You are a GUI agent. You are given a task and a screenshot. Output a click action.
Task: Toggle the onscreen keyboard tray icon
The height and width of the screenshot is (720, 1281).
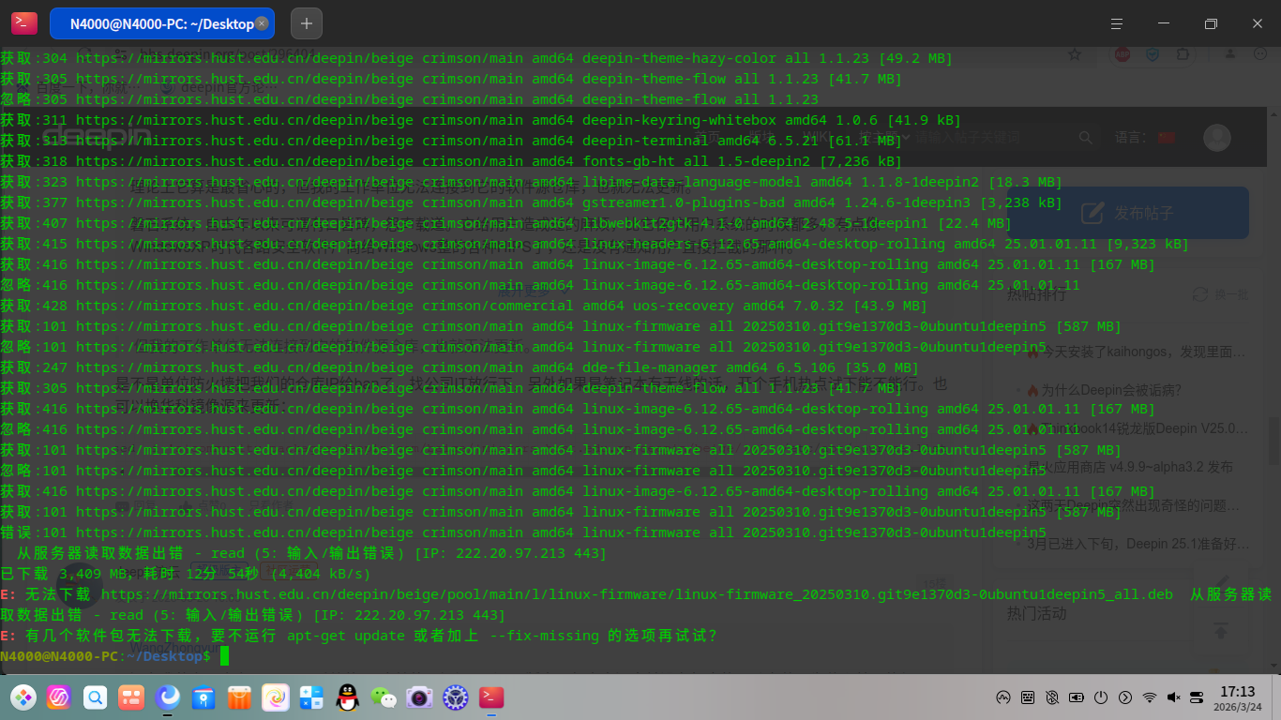pyautogui.click(x=1028, y=697)
